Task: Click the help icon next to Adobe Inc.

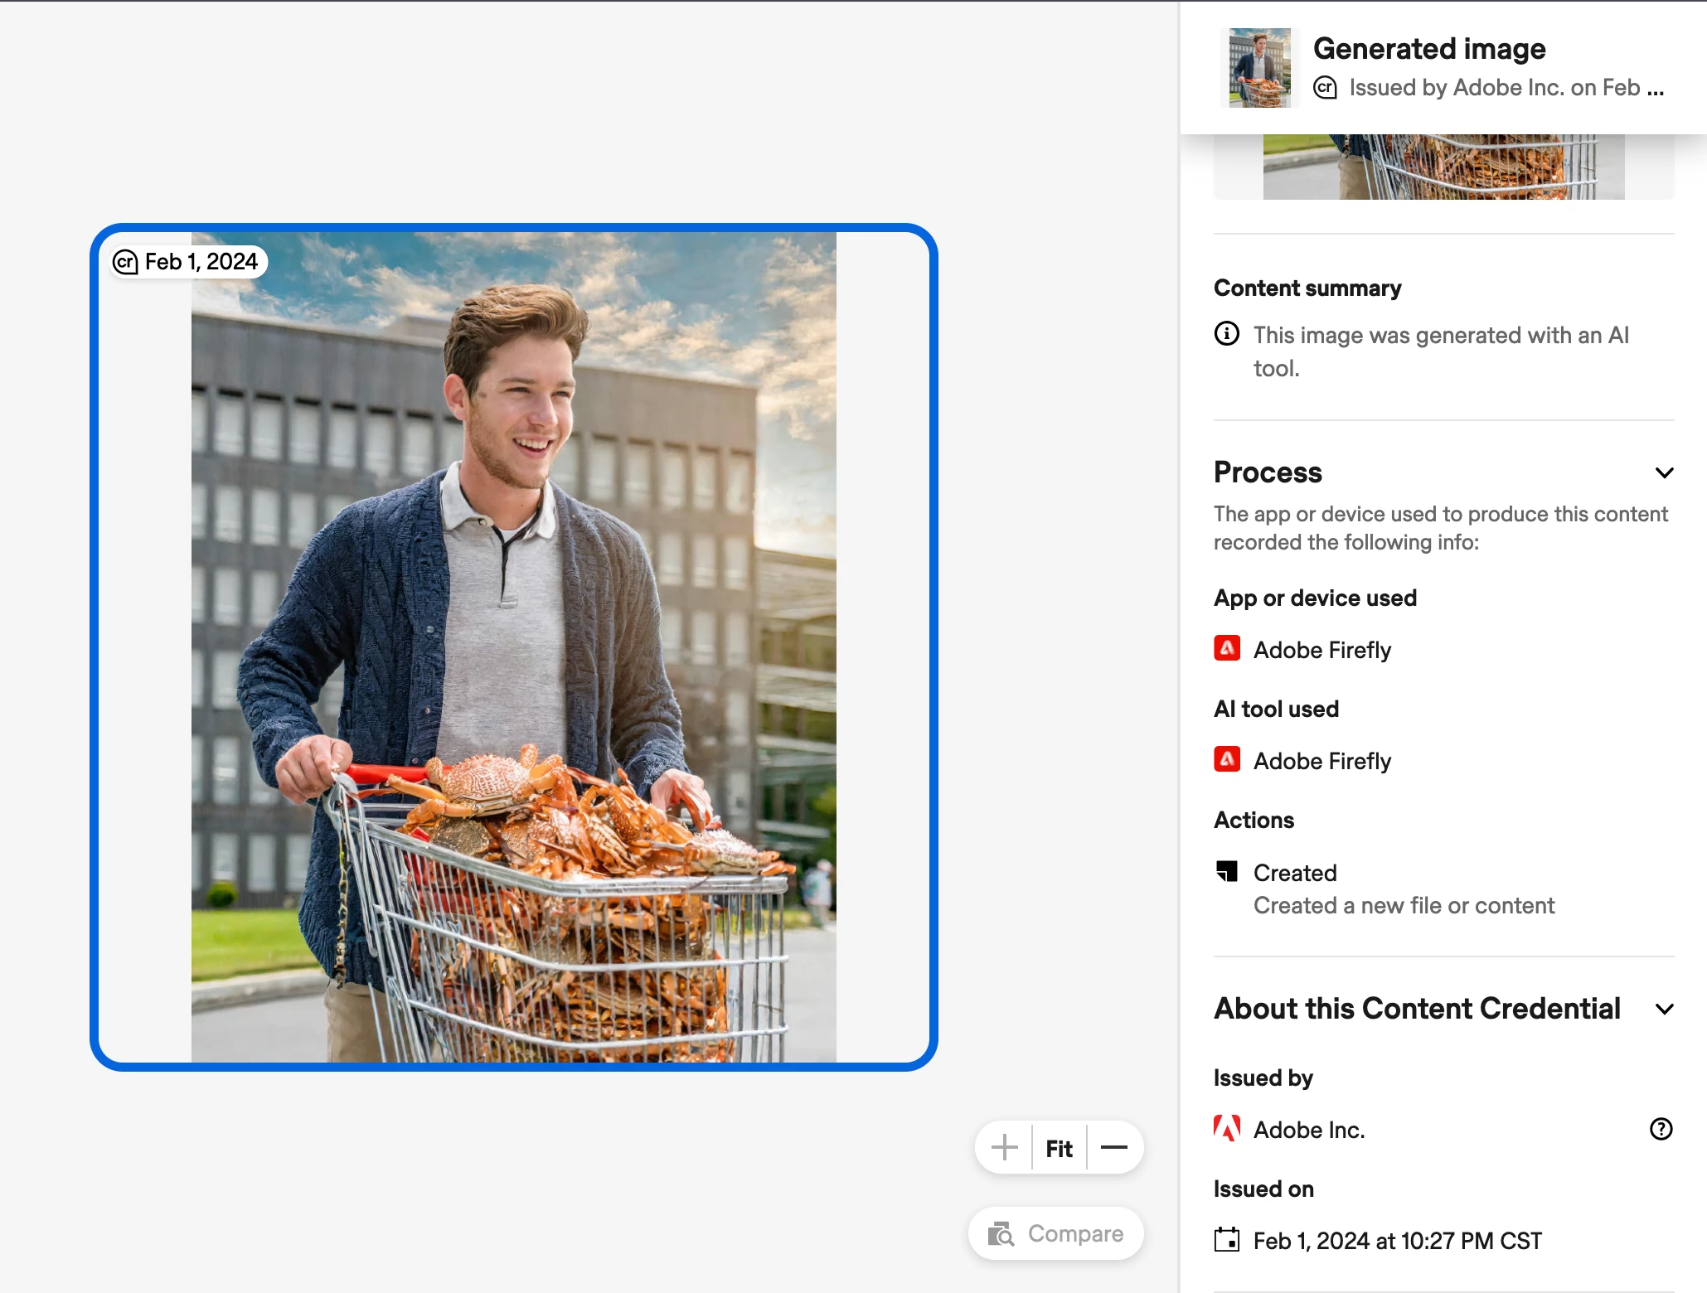Action: pos(1661,1129)
